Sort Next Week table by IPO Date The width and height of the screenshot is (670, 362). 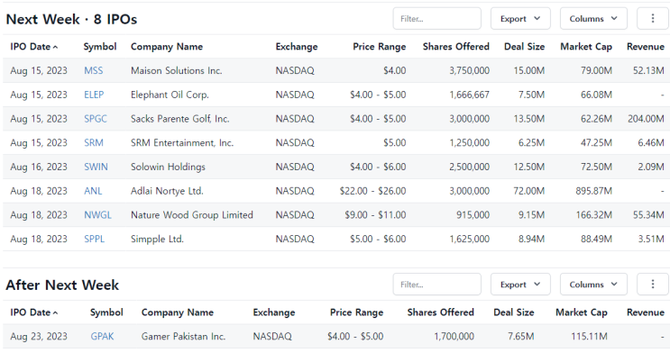click(33, 47)
